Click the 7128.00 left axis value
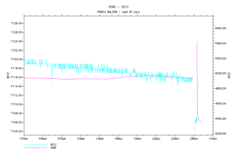The width and height of the screenshot is (237, 167). coord(16,23)
